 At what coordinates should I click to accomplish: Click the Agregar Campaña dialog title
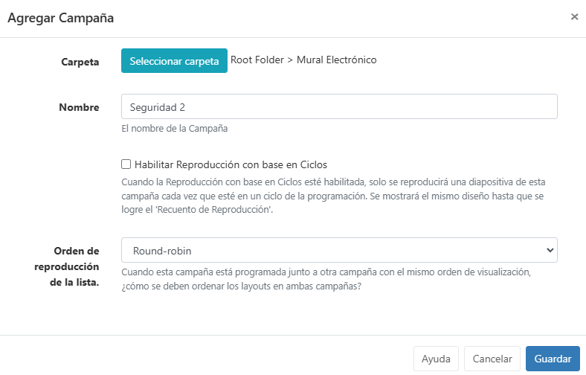60,18
